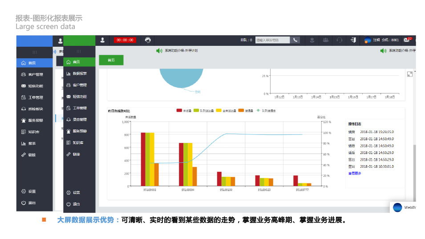425x239 pixels.
Task: Click the sign-out door icon
Action: [x=353, y=40]
